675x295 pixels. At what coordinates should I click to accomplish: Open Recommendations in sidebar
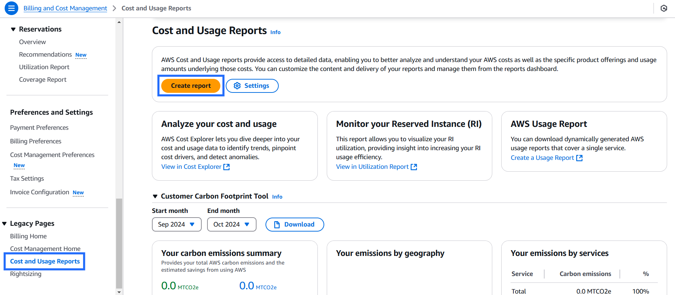46,54
